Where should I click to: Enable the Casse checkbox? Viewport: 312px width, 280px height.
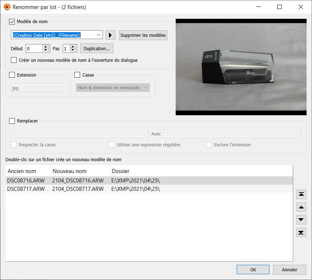point(77,75)
